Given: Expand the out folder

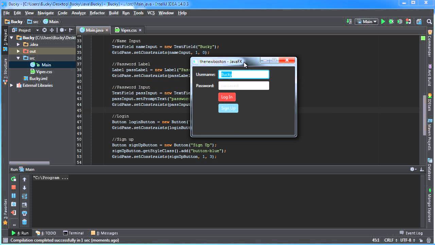Looking at the screenshot, I should pyautogui.click(x=18, y=51).
